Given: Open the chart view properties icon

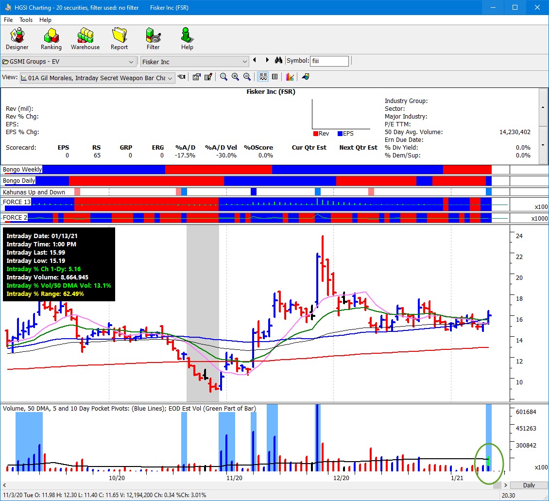Looking at the screenshot, I should pyautogui.click(x=197, y=77).
